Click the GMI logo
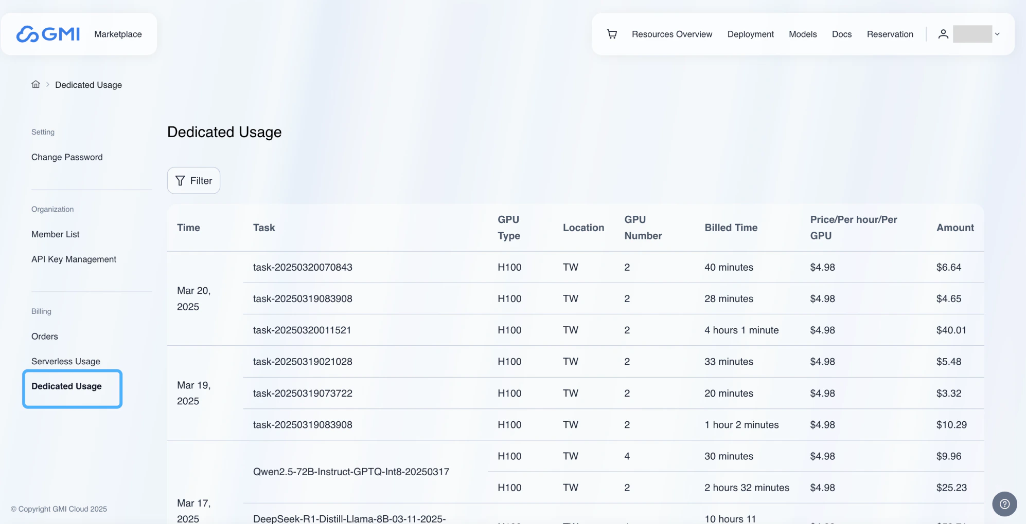Viewport: 1026px width, 524px height. click(48, 34)
